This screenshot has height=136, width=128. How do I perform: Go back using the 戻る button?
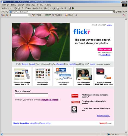4,8
